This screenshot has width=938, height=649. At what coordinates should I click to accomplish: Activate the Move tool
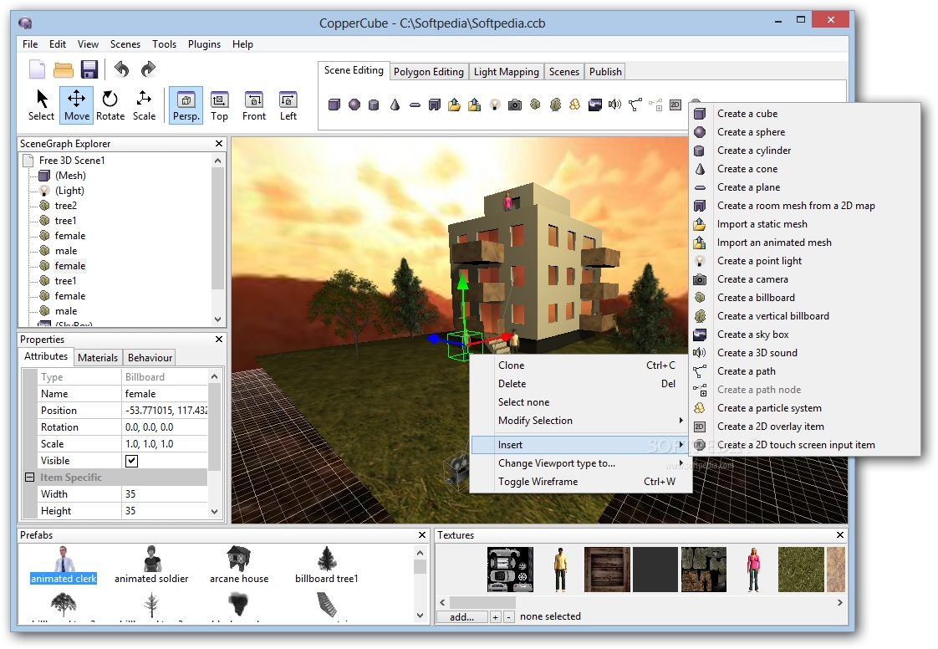click(77, 105)
